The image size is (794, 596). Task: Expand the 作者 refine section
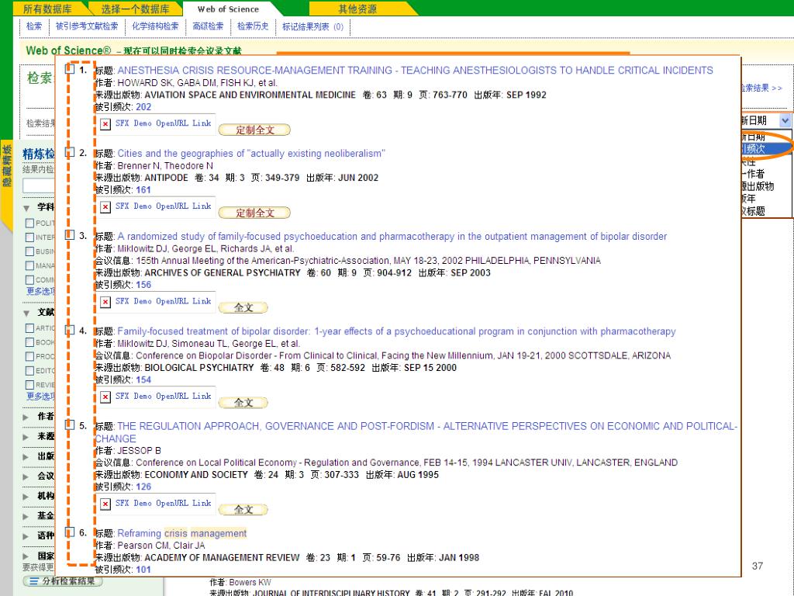(x=26, y=417)
